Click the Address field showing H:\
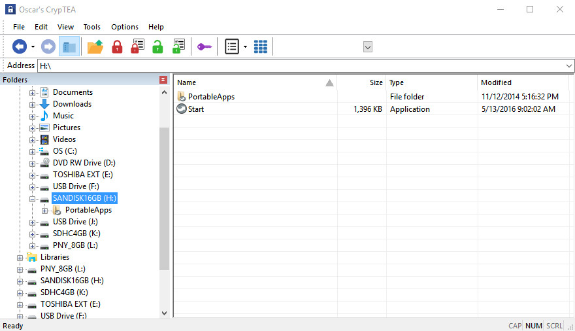 click(x=300, y=65)
